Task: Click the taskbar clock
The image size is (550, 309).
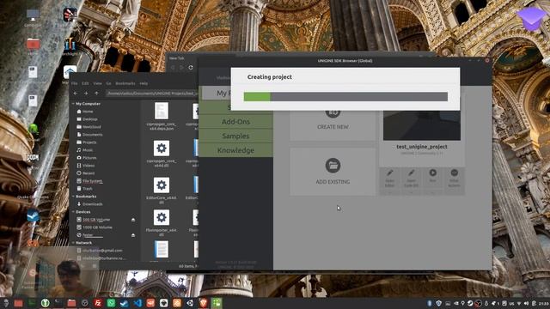Action: [544, 303]
